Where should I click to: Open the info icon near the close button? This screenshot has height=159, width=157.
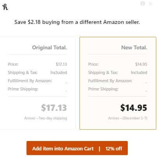[143, 4]
